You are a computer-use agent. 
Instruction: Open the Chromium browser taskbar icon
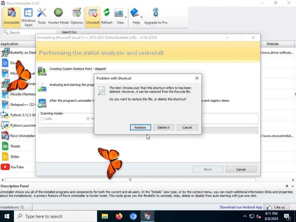tap(133, 216)
